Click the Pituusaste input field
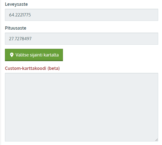The image size is (162, 145). point(82,39)
